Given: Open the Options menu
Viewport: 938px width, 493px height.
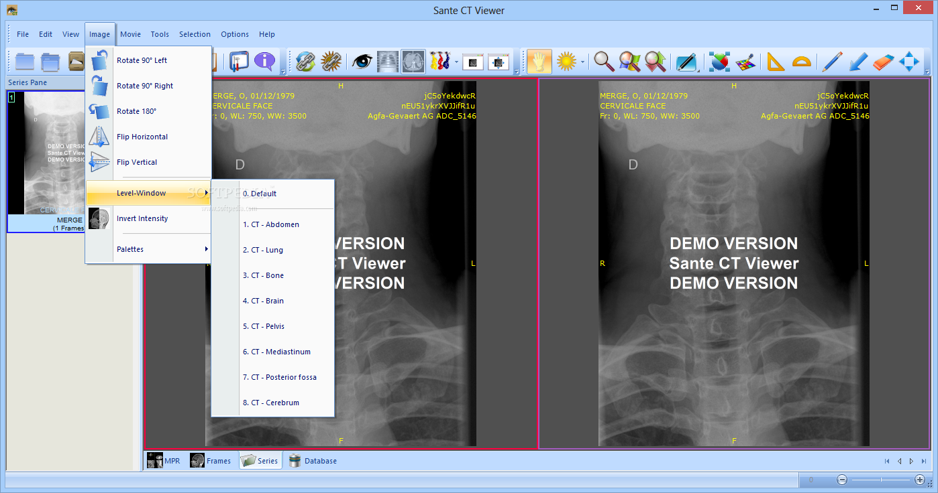Looking at the screenshot, I should coord(235,34).
